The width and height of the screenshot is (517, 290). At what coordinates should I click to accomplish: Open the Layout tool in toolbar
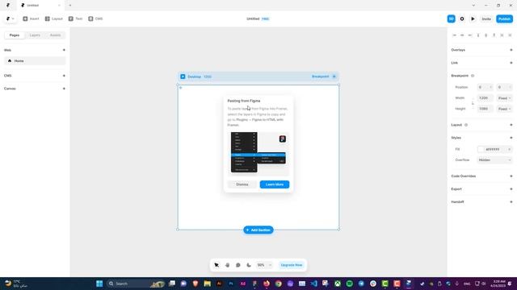54,19
